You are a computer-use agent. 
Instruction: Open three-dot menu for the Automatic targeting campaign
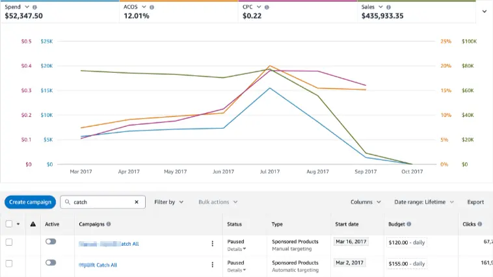click(212, 265)
